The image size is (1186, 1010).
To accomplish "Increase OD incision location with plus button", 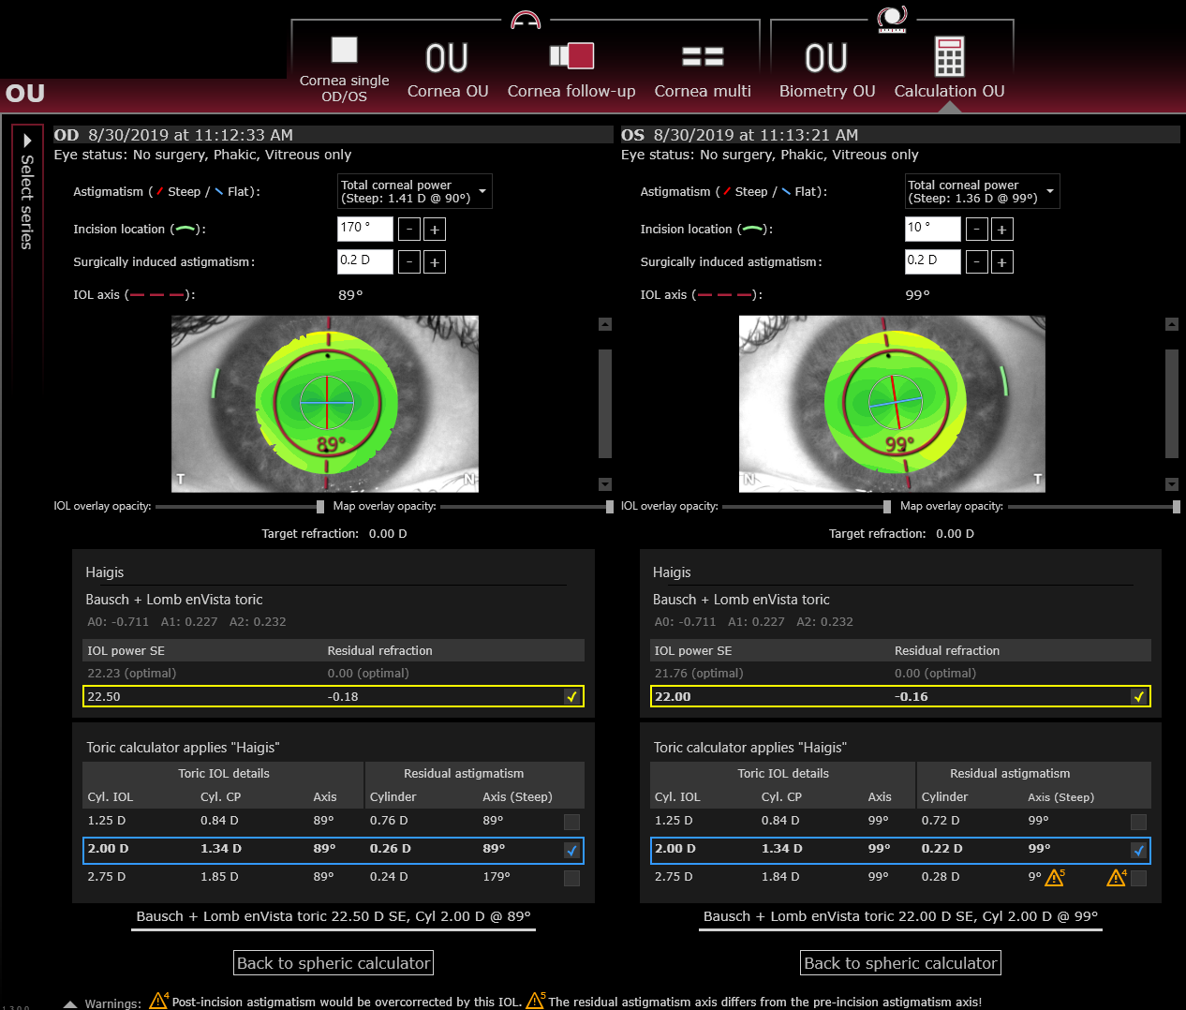I will [x=435, y=230].
